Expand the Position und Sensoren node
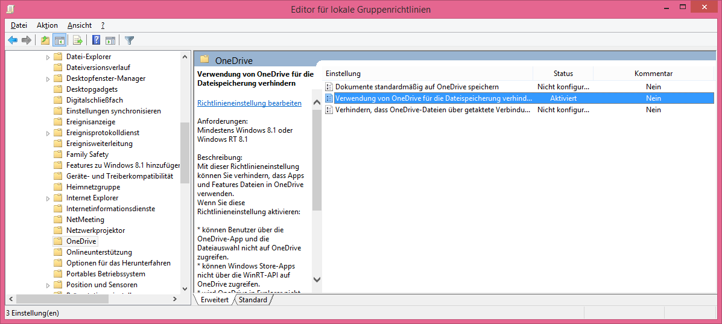 48,285
